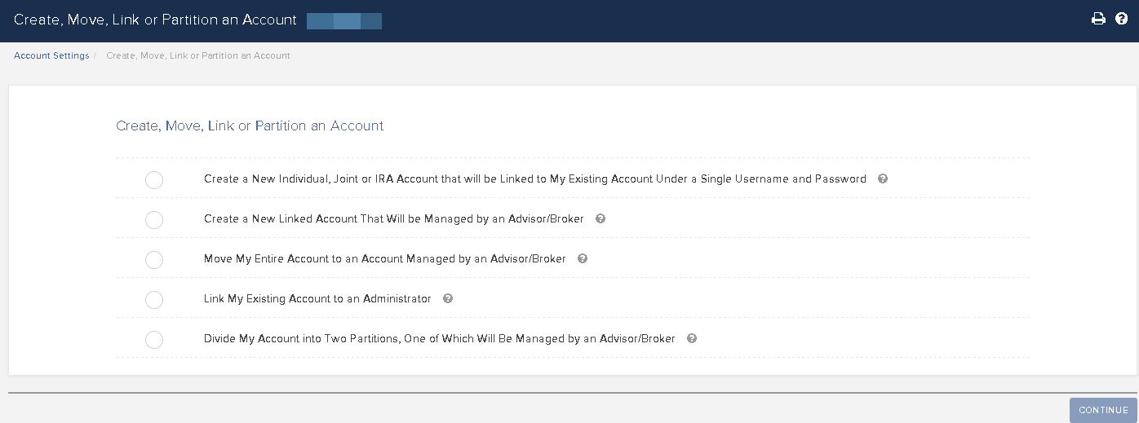
Task: Select Create New Individual, Joint or IRA Account radio
Action: pos(154,180)
